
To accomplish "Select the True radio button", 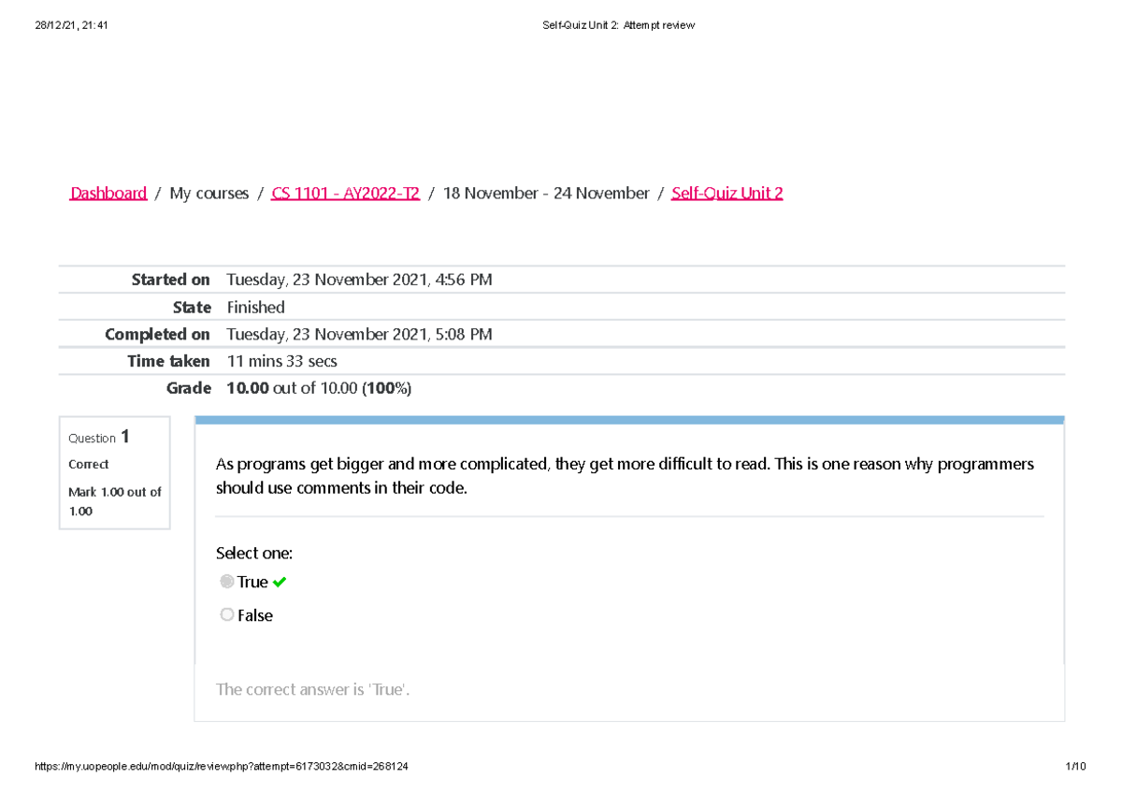I will pos(227,582).
